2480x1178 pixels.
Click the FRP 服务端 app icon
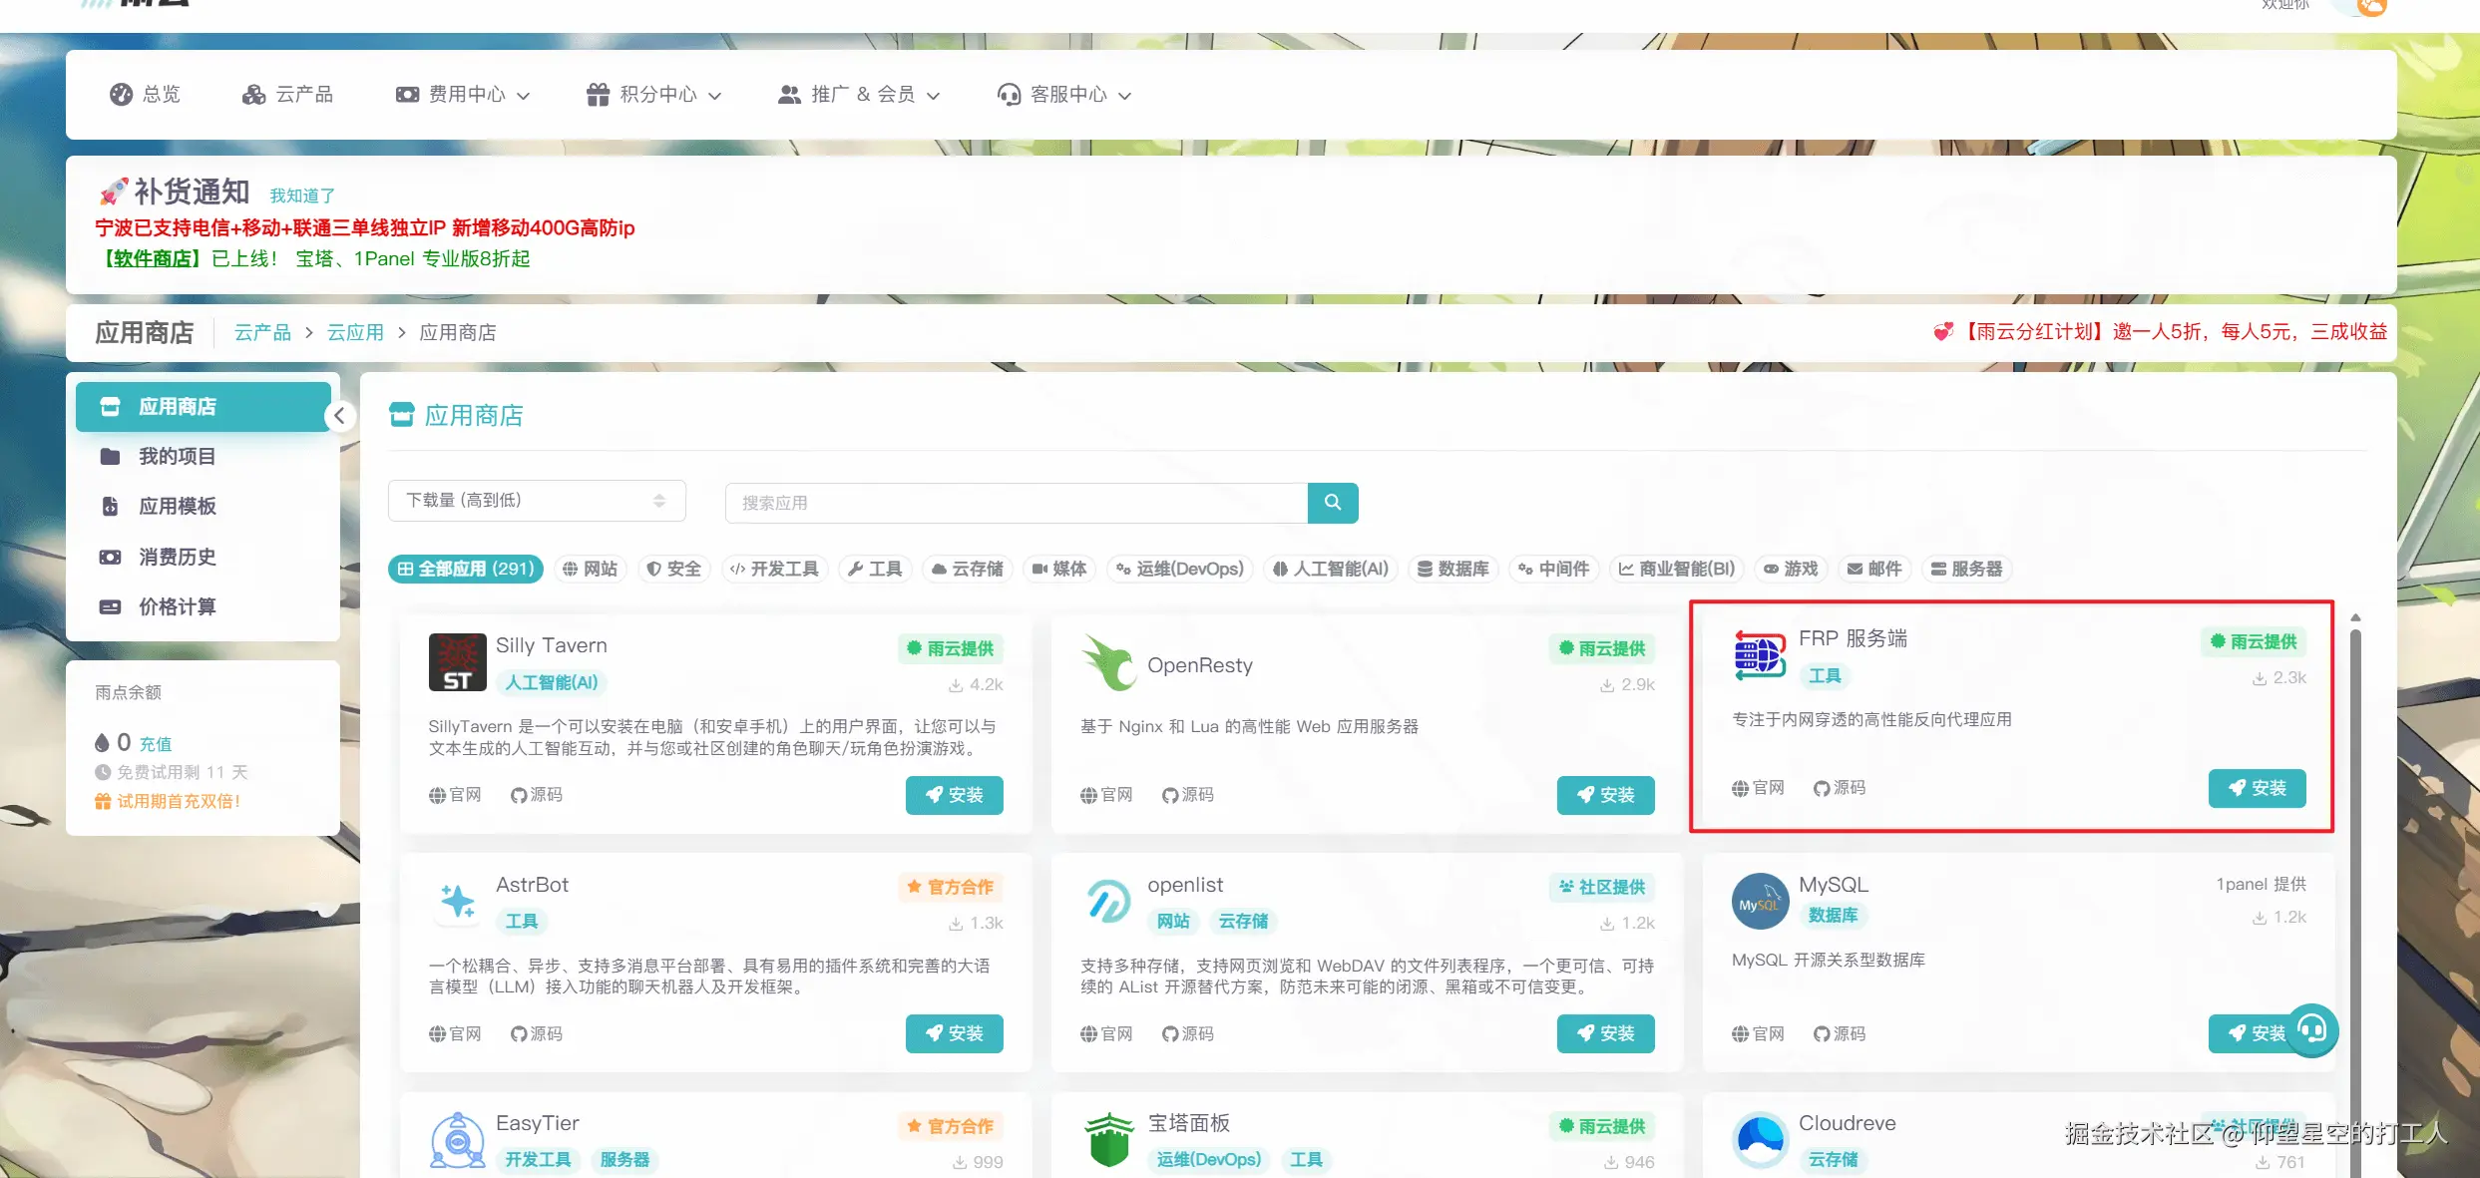[x=1760, y=655]
